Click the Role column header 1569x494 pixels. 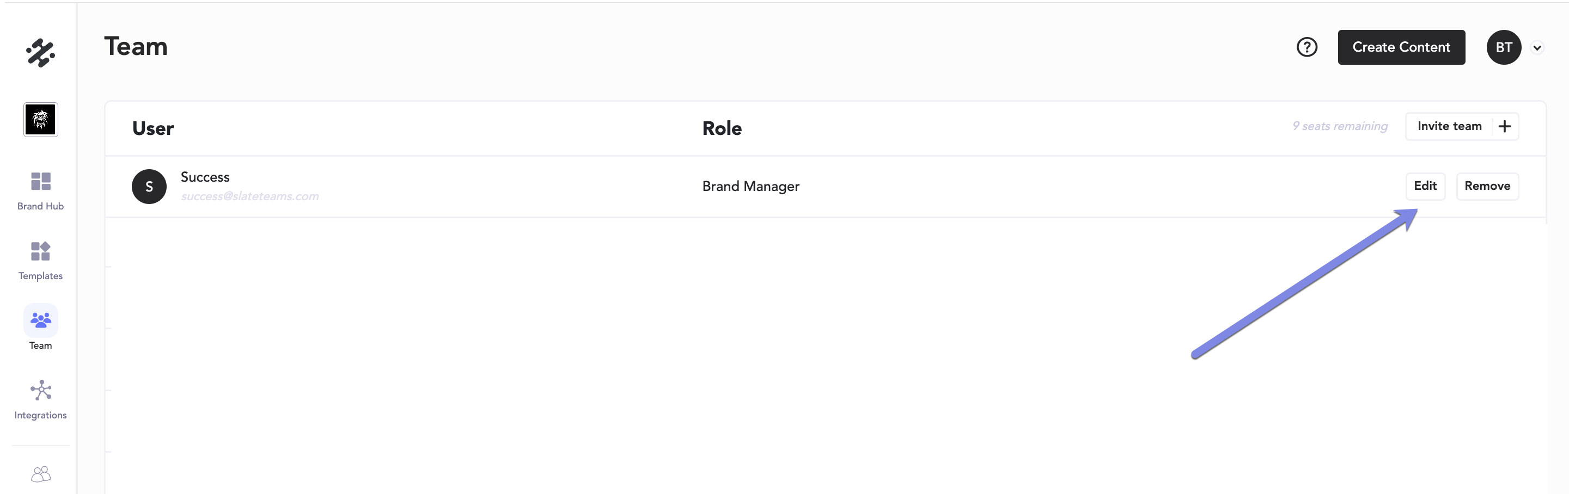(722, 128)
